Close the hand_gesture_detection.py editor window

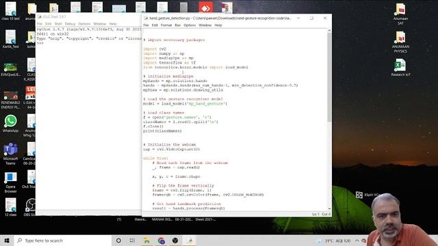tap(325, 18)
